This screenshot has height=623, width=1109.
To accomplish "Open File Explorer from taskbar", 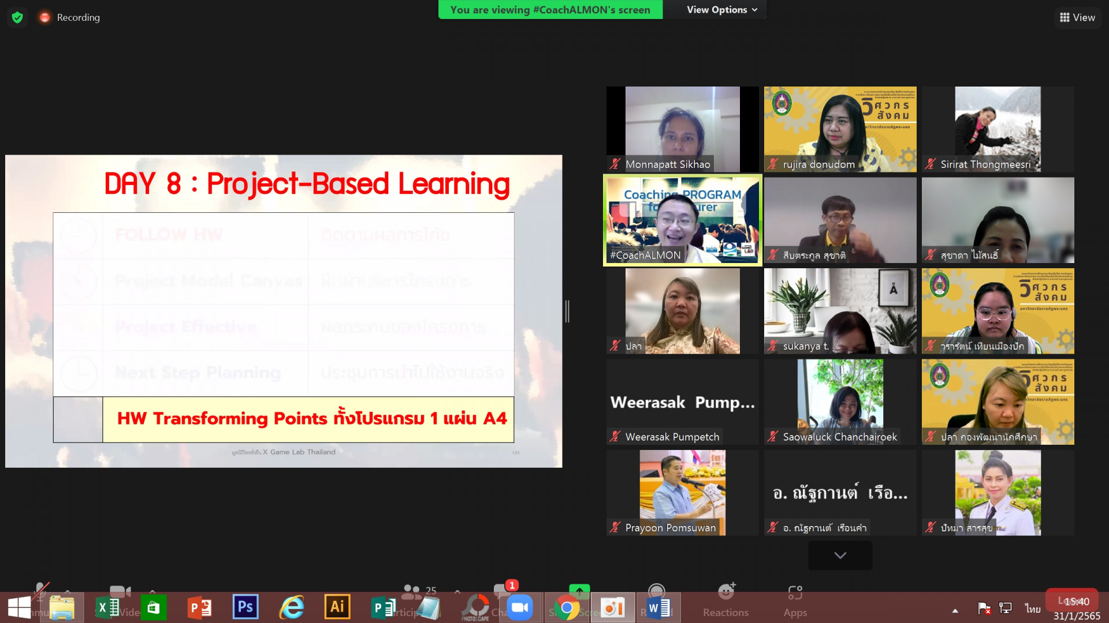I will 62,607.
